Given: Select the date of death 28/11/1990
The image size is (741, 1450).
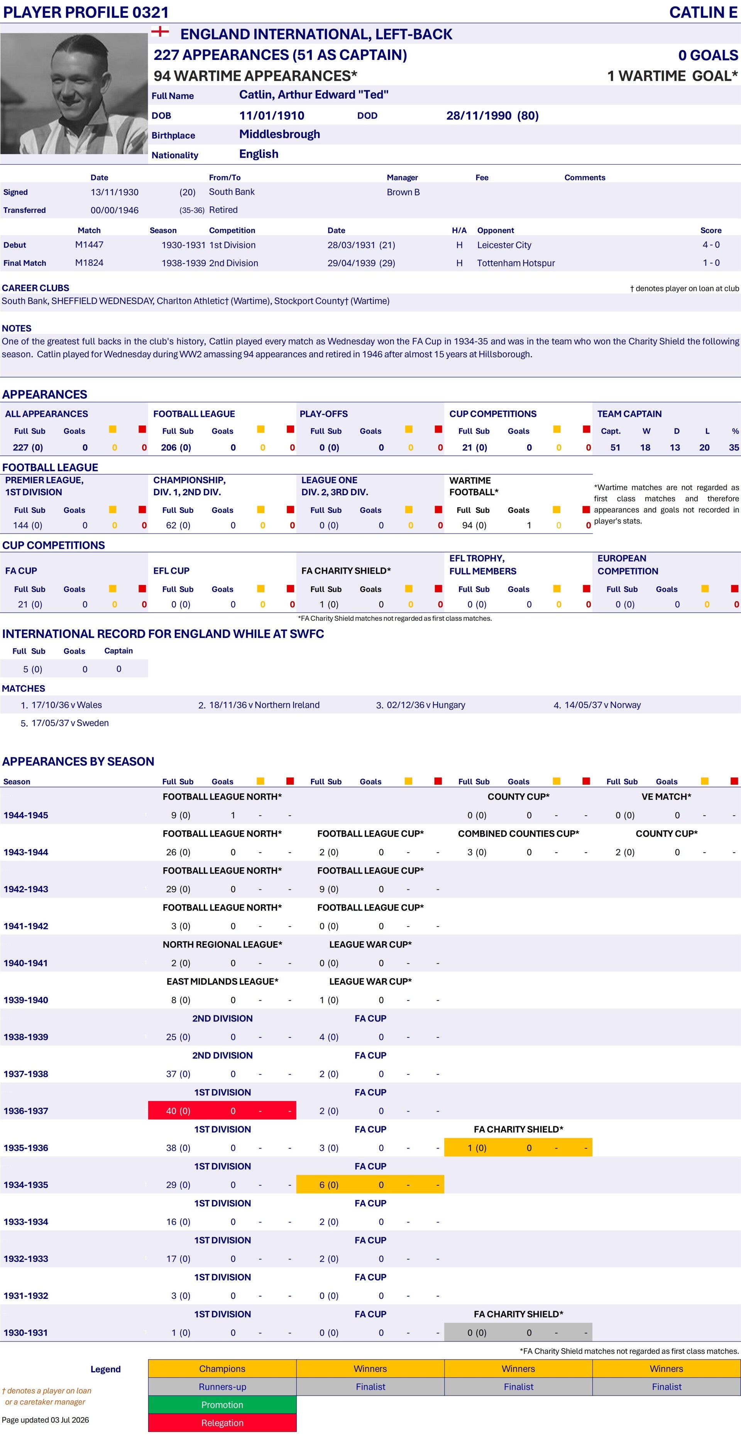Looking at the screenshot, I should click(479, 116).
